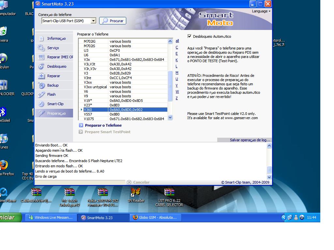Click the Cancelar cross icon
This screenshot has width=334, height=250.
coord(129,182)
